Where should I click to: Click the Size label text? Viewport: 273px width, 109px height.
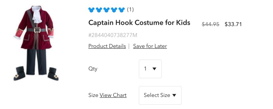pyautogui.click(x=93, y=95)
